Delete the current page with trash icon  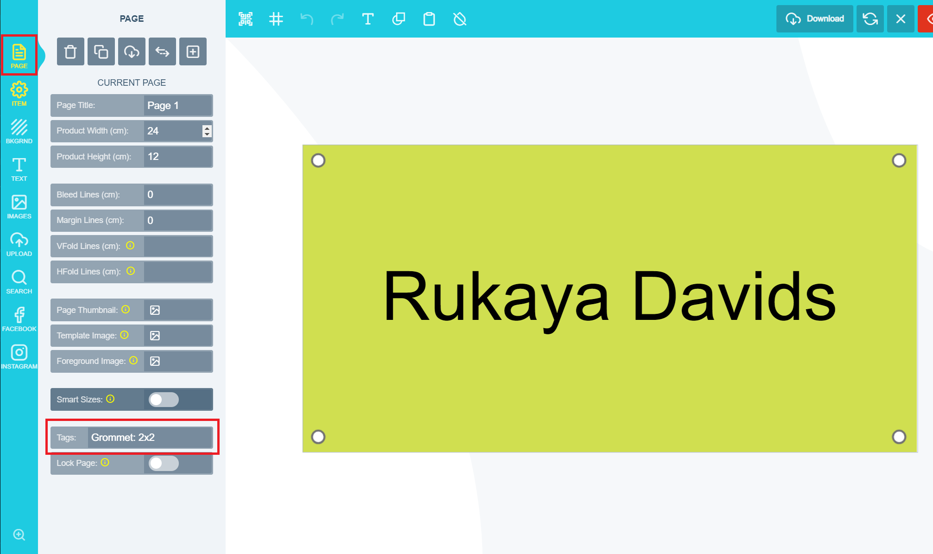coord(70,51)
